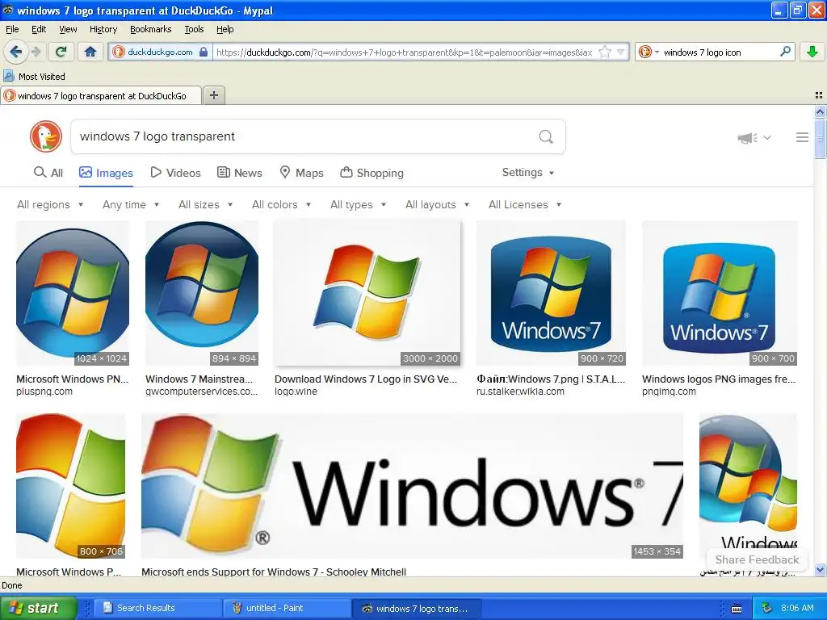Open the 3000 × 2000 Windows flag thumbnail
Image resolution: width=827 pixels, height=620 pixels.
[x=367, y=293]
